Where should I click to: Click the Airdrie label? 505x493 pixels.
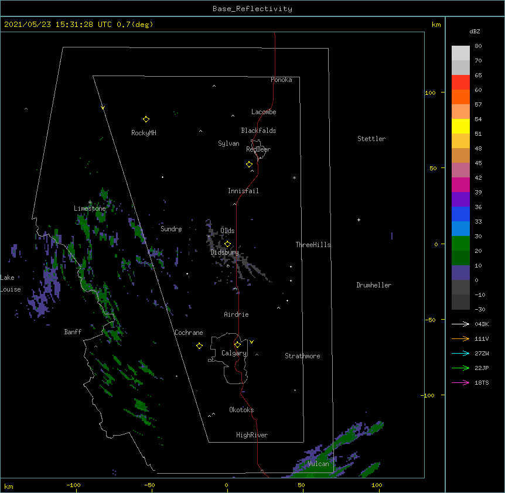click(237, 314)
